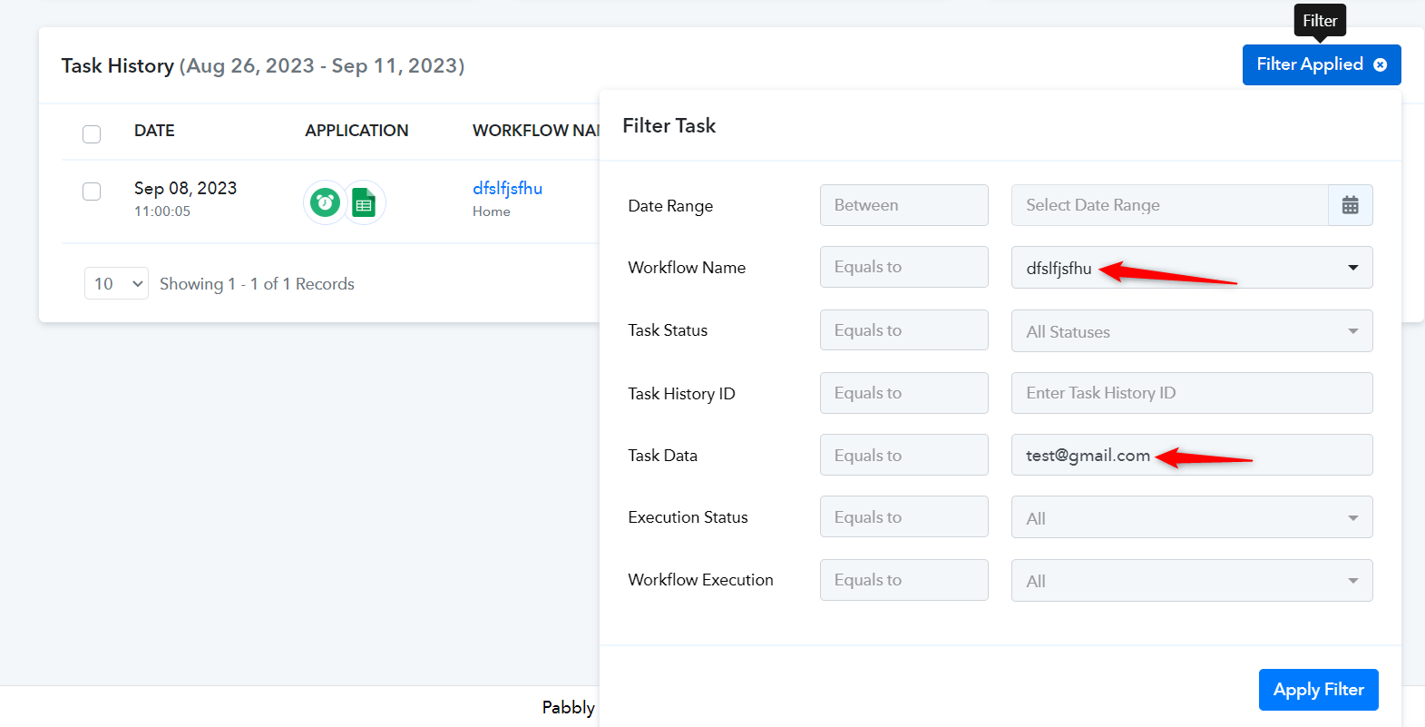Click the Task History title text
Image resolution: width=1425 pixels, height=727 pixels.
pyautogui.click(x=118, y=66)
